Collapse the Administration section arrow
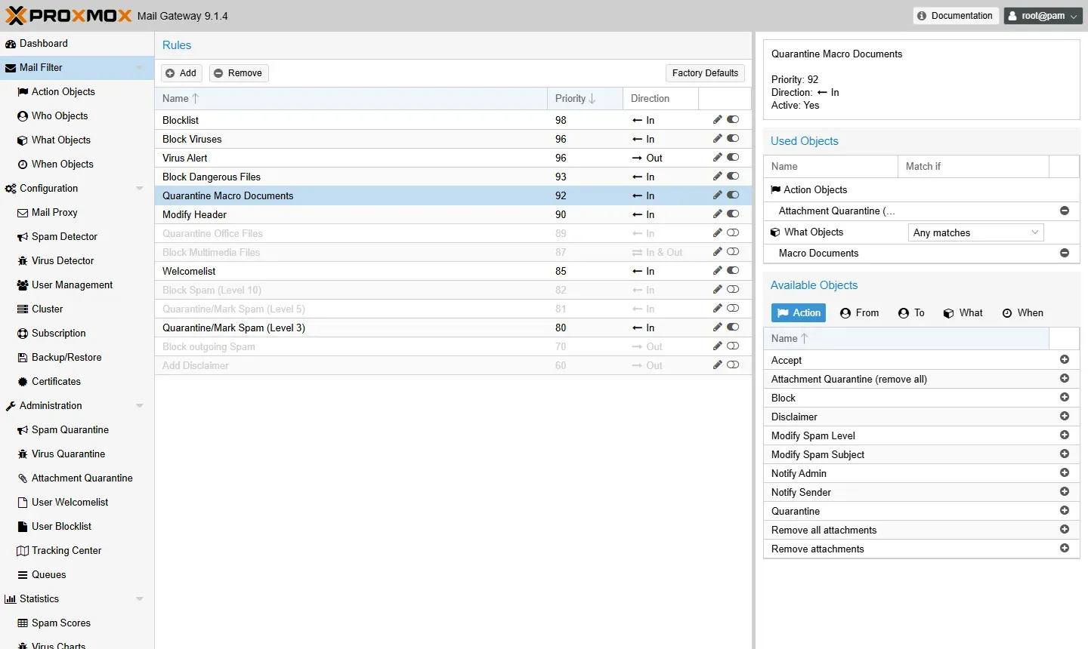 (140, 406)
